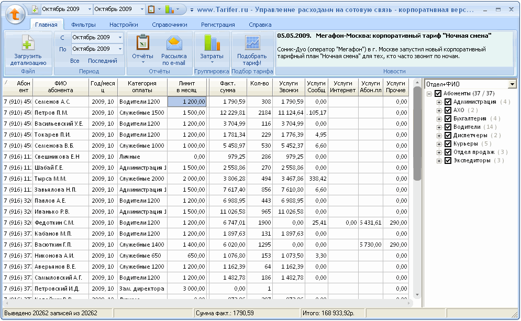Image resolution: width=521 pixels, height=321 pixels.
Task: Open the Справочники ribbon tab
Action: pyautogui.click(x=169, y=25)
